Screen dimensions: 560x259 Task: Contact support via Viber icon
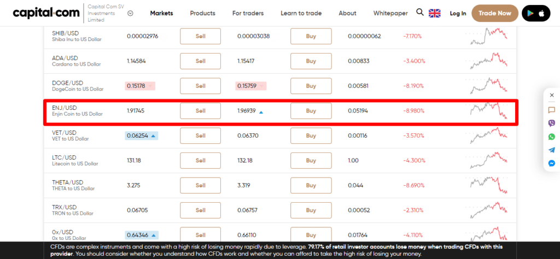point(552,123)
